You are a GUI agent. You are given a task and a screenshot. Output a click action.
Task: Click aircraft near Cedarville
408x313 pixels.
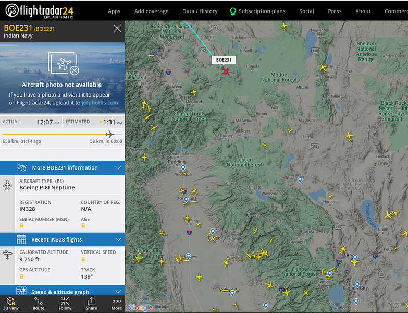tap(324, 68)
